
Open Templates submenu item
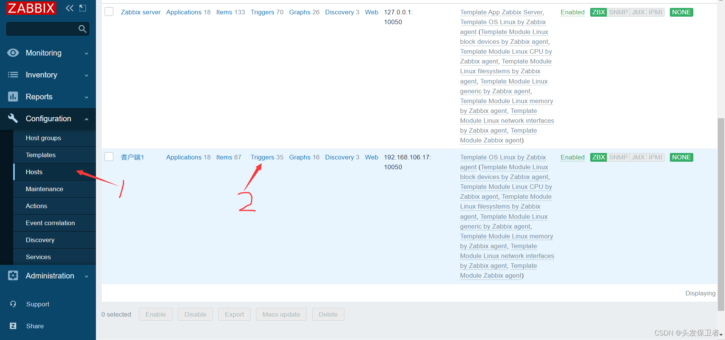[55, 155]
